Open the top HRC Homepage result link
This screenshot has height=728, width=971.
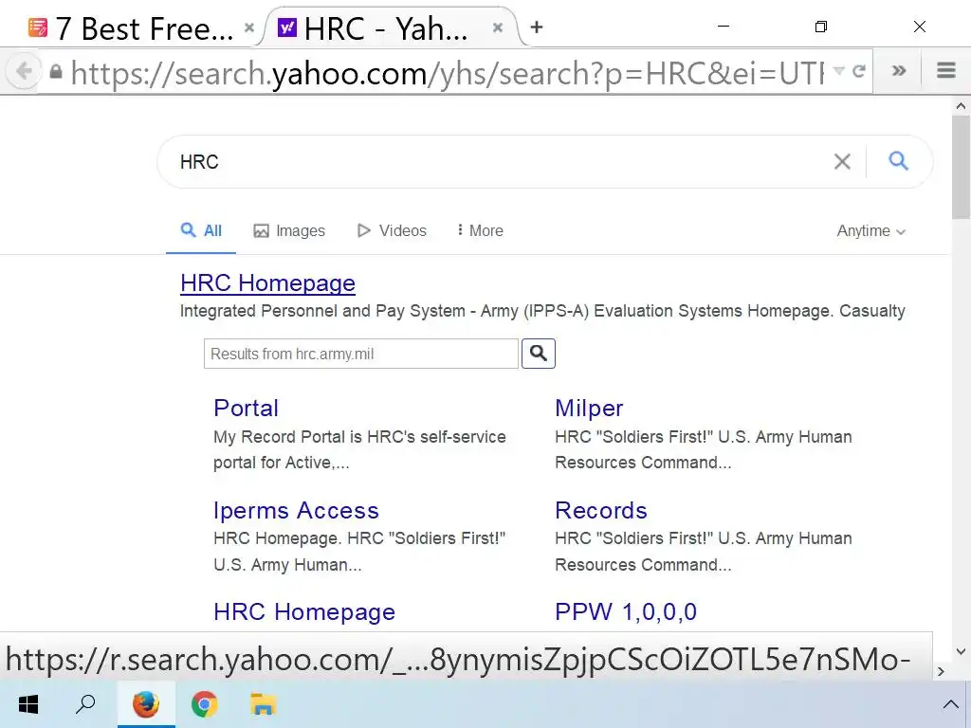click(x=267, y=282)
